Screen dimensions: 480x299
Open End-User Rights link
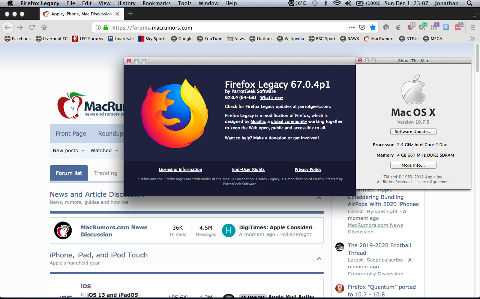(x=248, y=169)
